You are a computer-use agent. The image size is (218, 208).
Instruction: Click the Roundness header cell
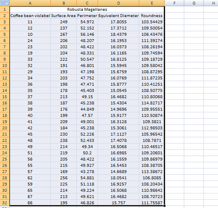point(152,15)
